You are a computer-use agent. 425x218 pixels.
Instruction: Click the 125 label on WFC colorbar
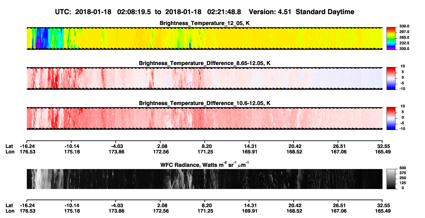tap(403, 183)
